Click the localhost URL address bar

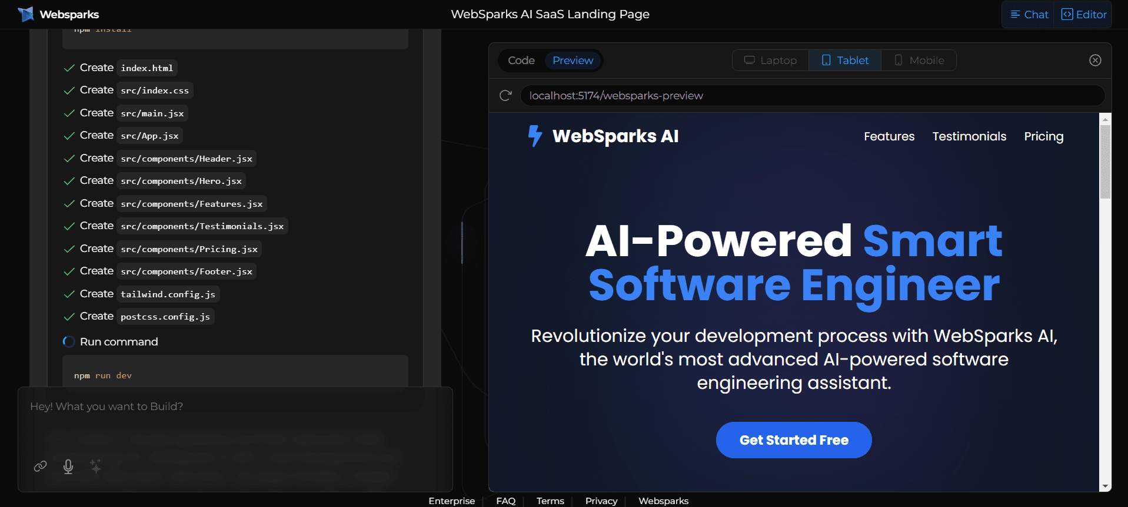click(812, 96)
